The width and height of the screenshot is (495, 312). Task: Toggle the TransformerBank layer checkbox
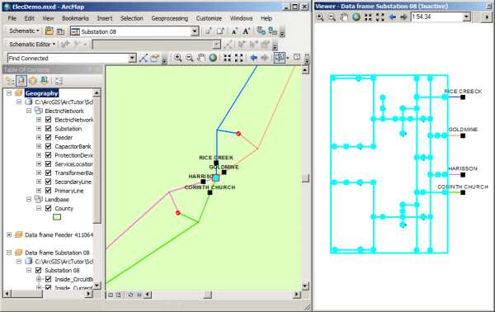point(49,173)
